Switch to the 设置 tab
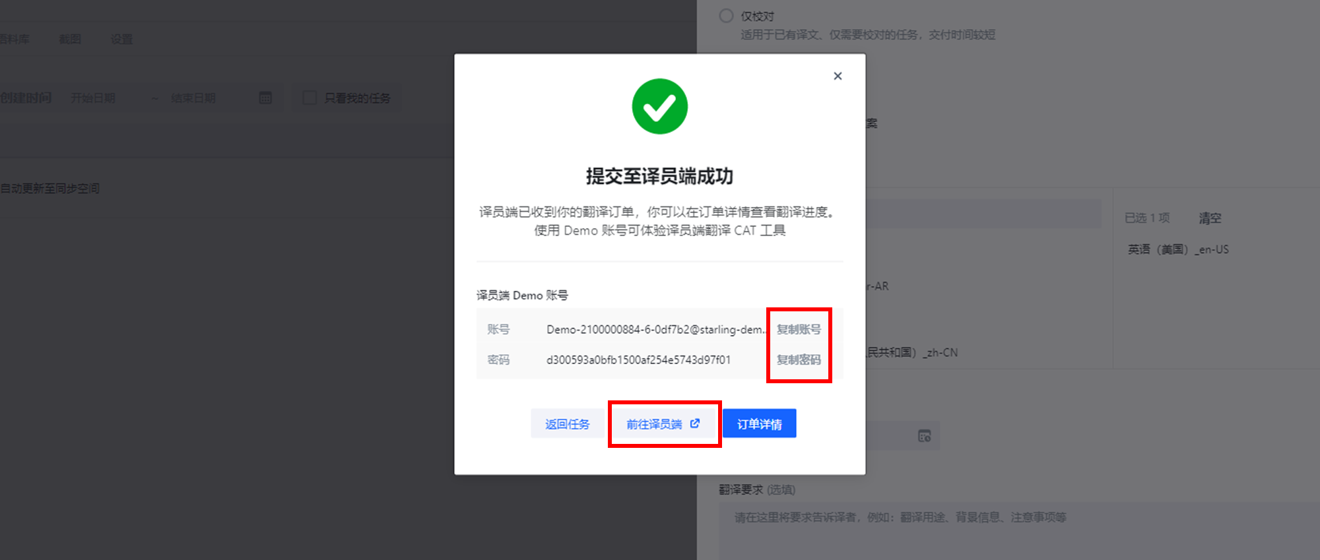1320x560 pixels. 121,39
